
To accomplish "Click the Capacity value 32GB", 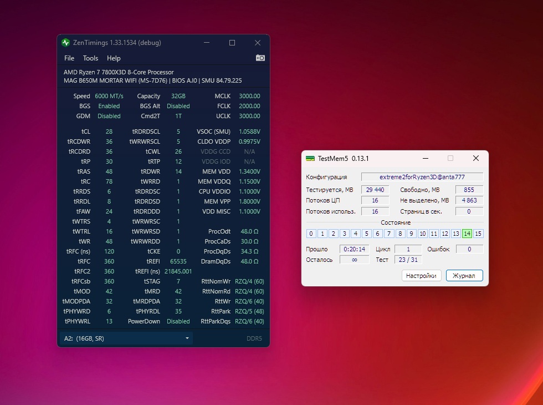I will coord(178,96).
